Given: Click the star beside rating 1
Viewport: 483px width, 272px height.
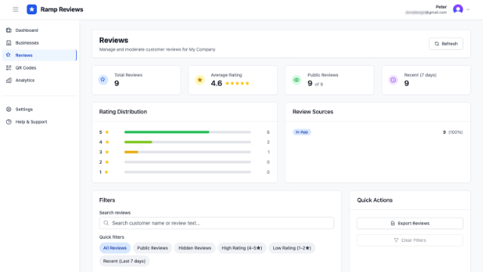Looking at the screenshot, I should click(106, 172).
